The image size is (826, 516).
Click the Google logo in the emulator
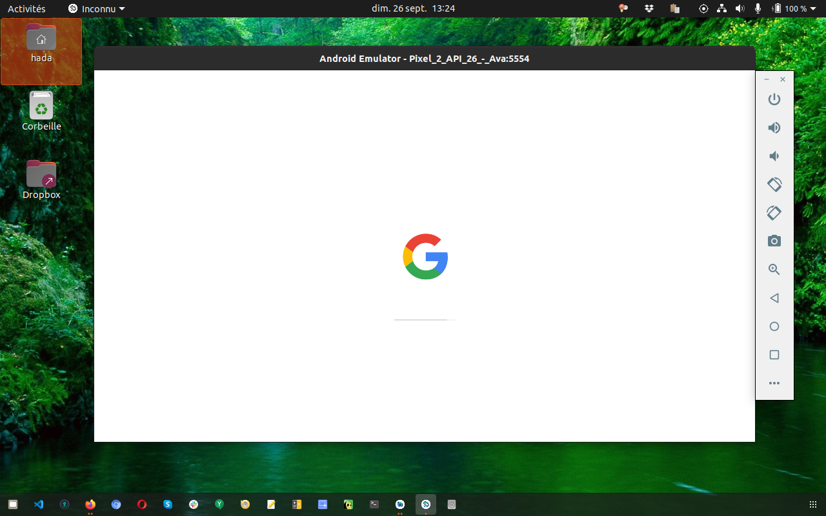click(425, 256)
